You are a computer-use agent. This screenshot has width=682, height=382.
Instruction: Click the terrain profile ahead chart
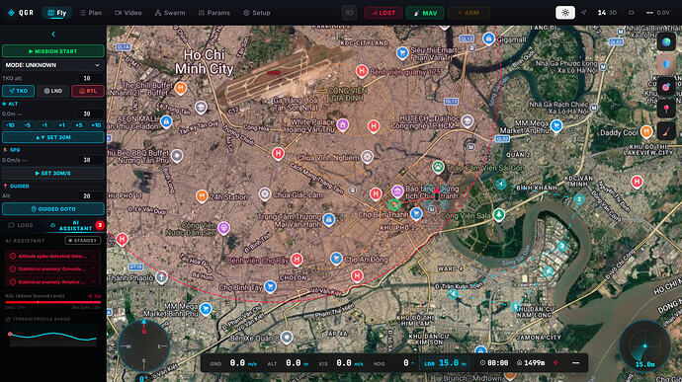53,336
